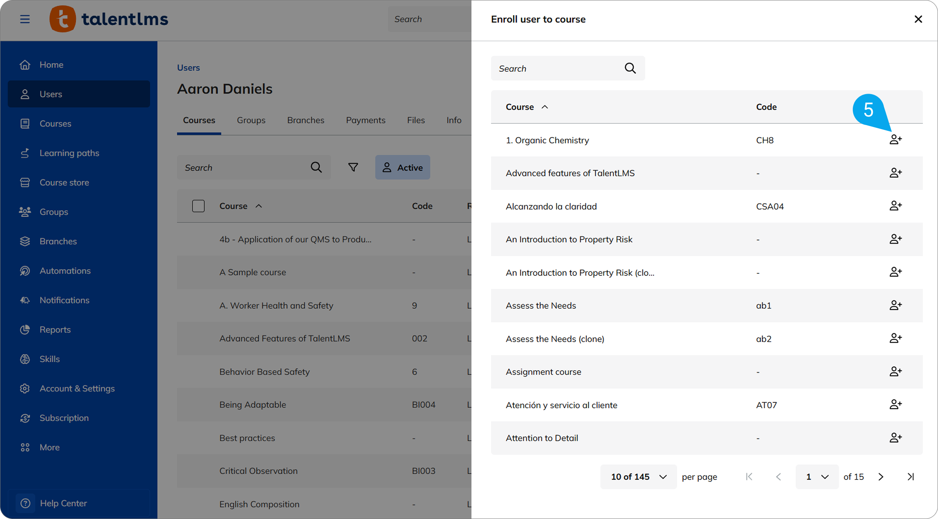Open More in the sidebar
938x519 pixels.
[x=79, y=447]
